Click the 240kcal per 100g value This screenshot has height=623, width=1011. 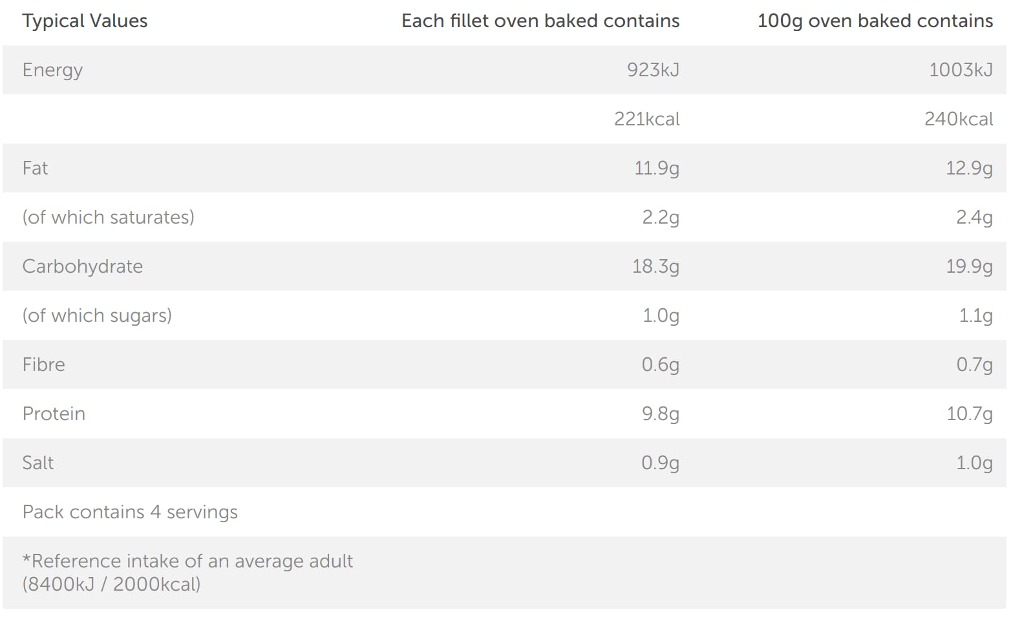pyautogui.click(x=958, y=119)
